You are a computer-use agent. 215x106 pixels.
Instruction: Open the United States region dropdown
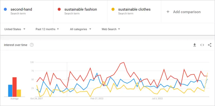tap(15, 29)
